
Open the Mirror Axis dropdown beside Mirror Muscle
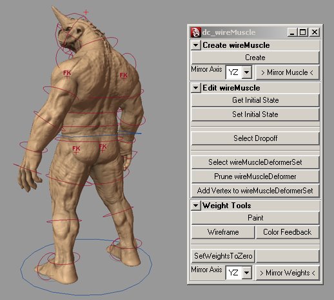tap(239, 72)
